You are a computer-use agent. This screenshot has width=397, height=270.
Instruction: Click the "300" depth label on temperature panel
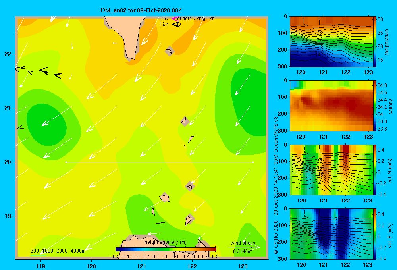pos(283,66)
